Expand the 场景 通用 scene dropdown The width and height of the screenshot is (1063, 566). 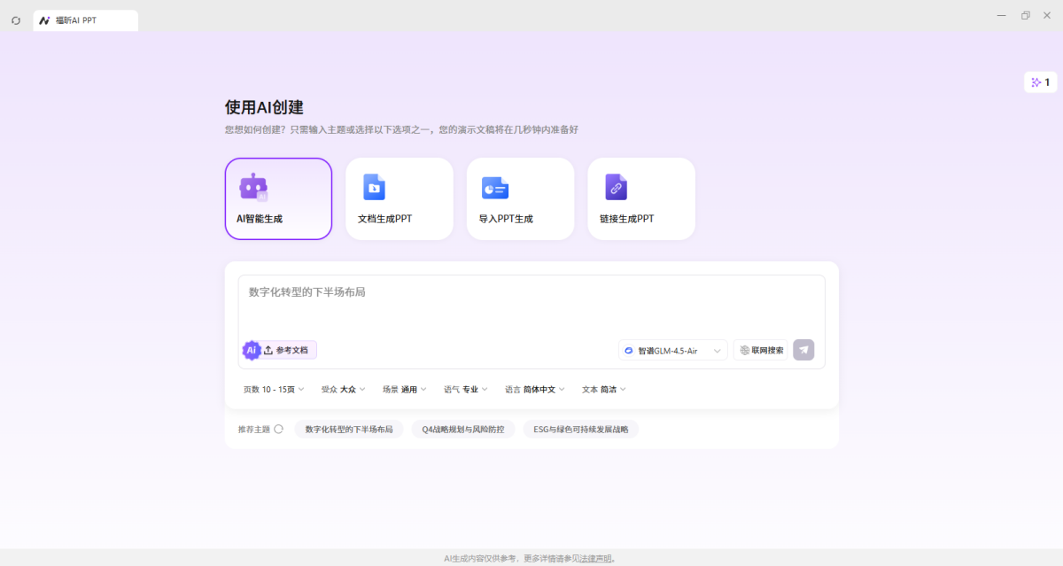pyautogui.click(x=404, y=389)
